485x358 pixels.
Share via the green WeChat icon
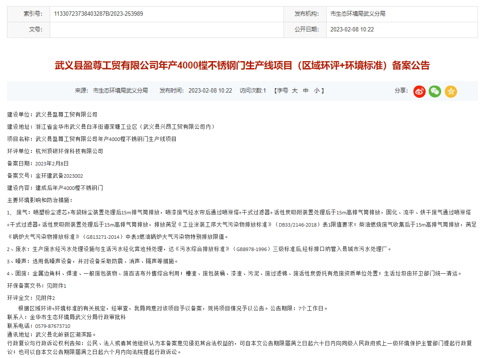[435, 91]
